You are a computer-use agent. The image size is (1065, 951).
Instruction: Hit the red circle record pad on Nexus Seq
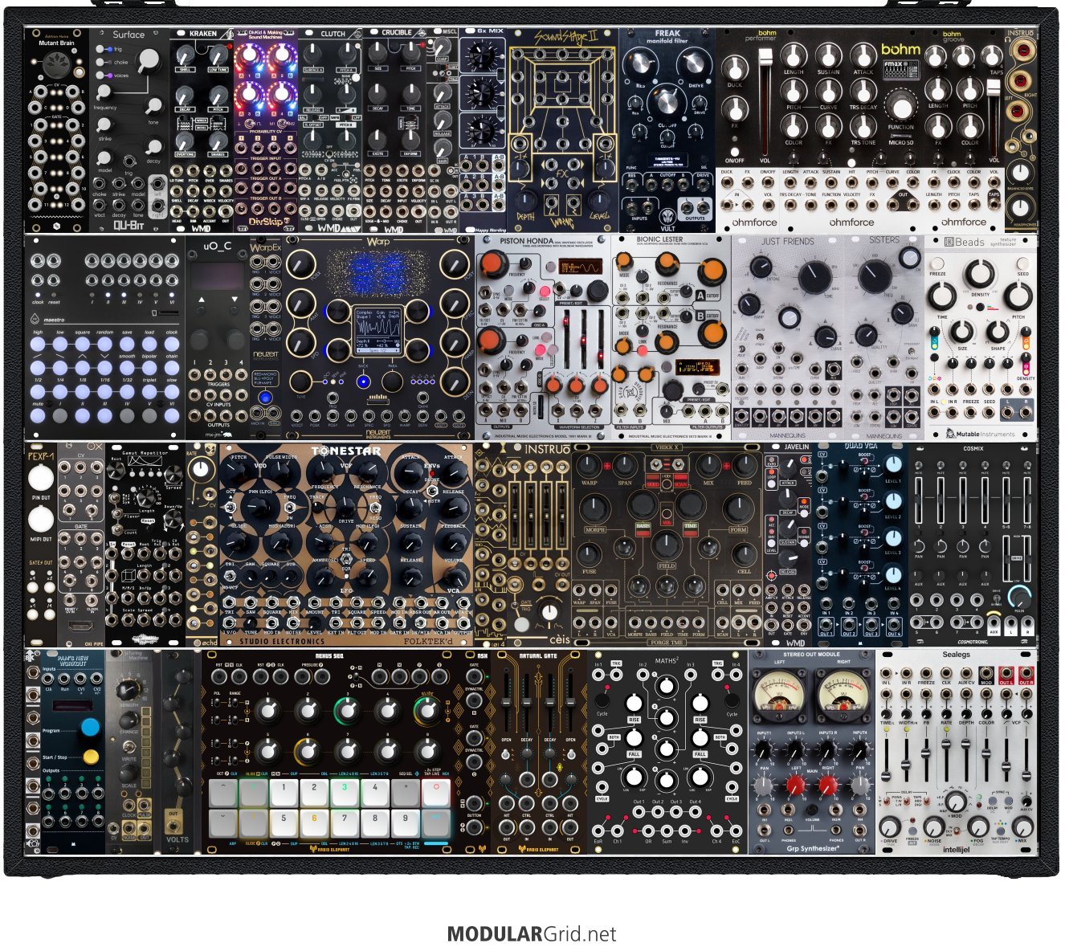coord(436,792)
